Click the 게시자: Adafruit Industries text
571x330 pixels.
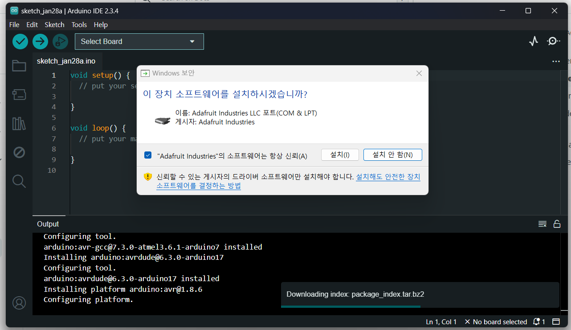pyautogui.click(x=215, y=122)
